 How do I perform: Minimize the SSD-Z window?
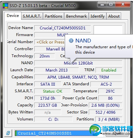point(102,4)
